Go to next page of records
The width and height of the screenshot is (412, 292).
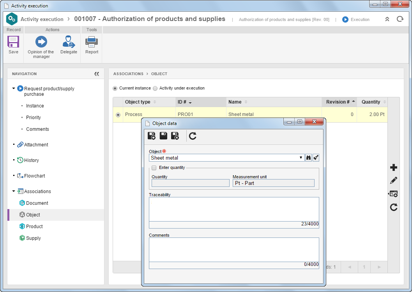[379, 267]
